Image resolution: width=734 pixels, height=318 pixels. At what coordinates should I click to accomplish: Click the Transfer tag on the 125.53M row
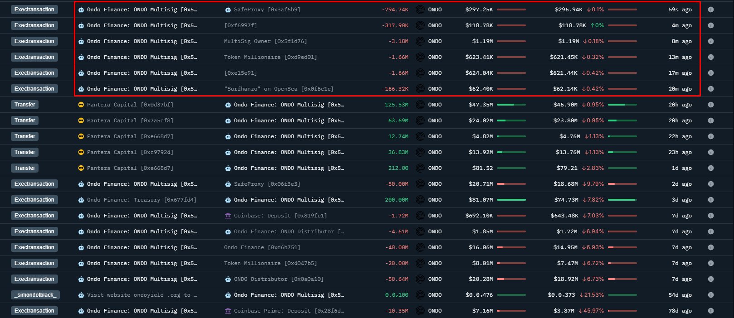point(25,105)
